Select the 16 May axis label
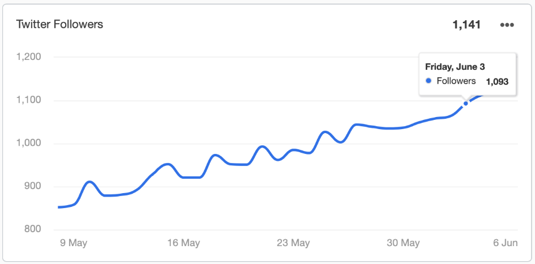Image resolution: width=535 pixels, height=264 pixels. point(184,243)
